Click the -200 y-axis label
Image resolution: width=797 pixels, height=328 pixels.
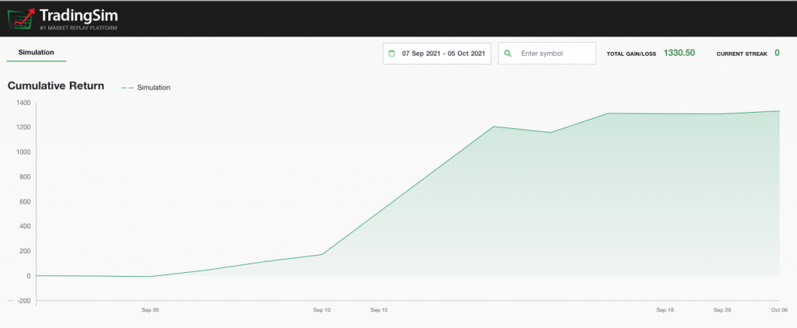[x=24, y=301]
